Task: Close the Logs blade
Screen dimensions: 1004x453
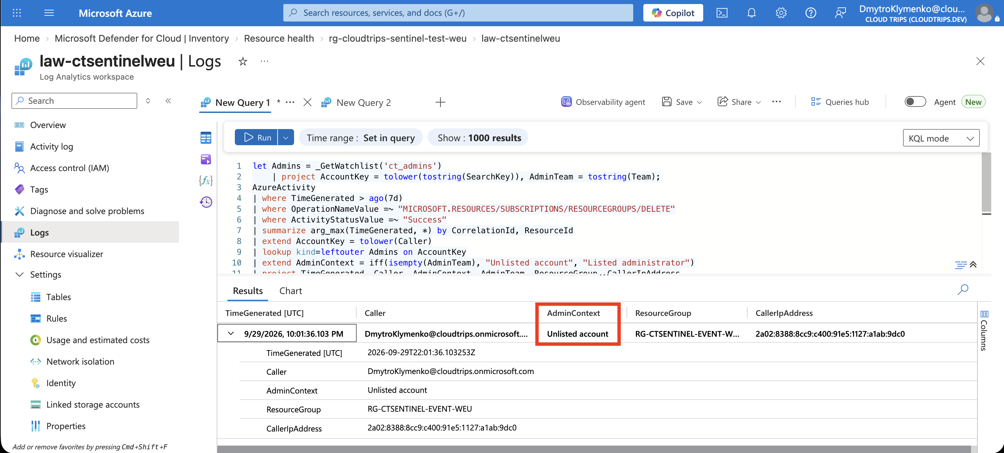Action: (x=980, y=61)
